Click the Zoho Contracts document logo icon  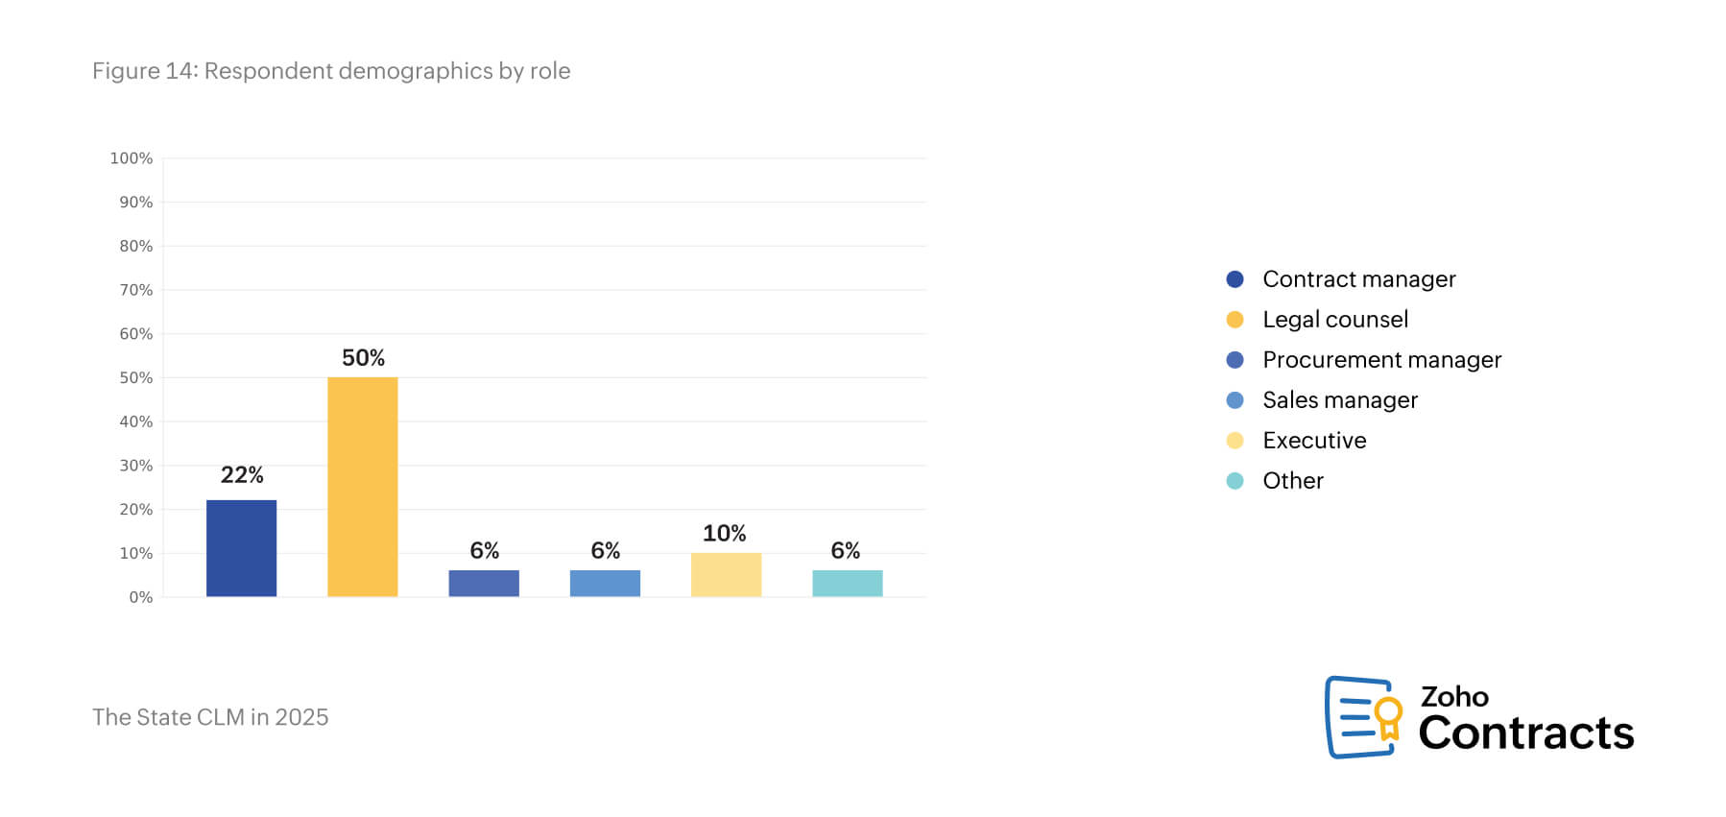point(1362,717)
